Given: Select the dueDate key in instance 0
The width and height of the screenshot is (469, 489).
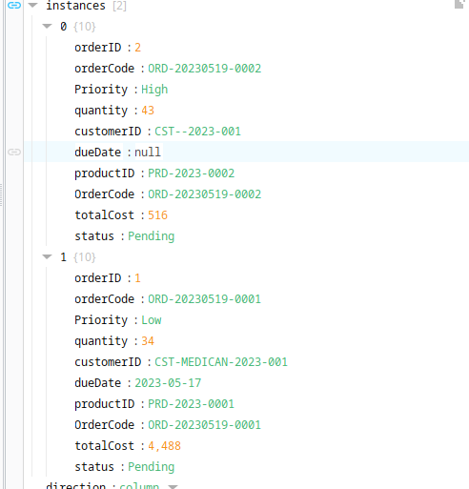Looking at the screenshot, I should pyautogui.click(x=98, y=153).
